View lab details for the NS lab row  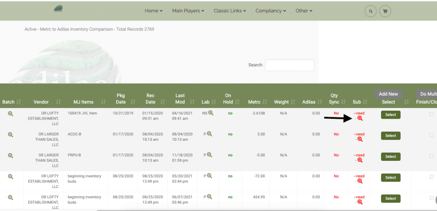pos(211,113)
